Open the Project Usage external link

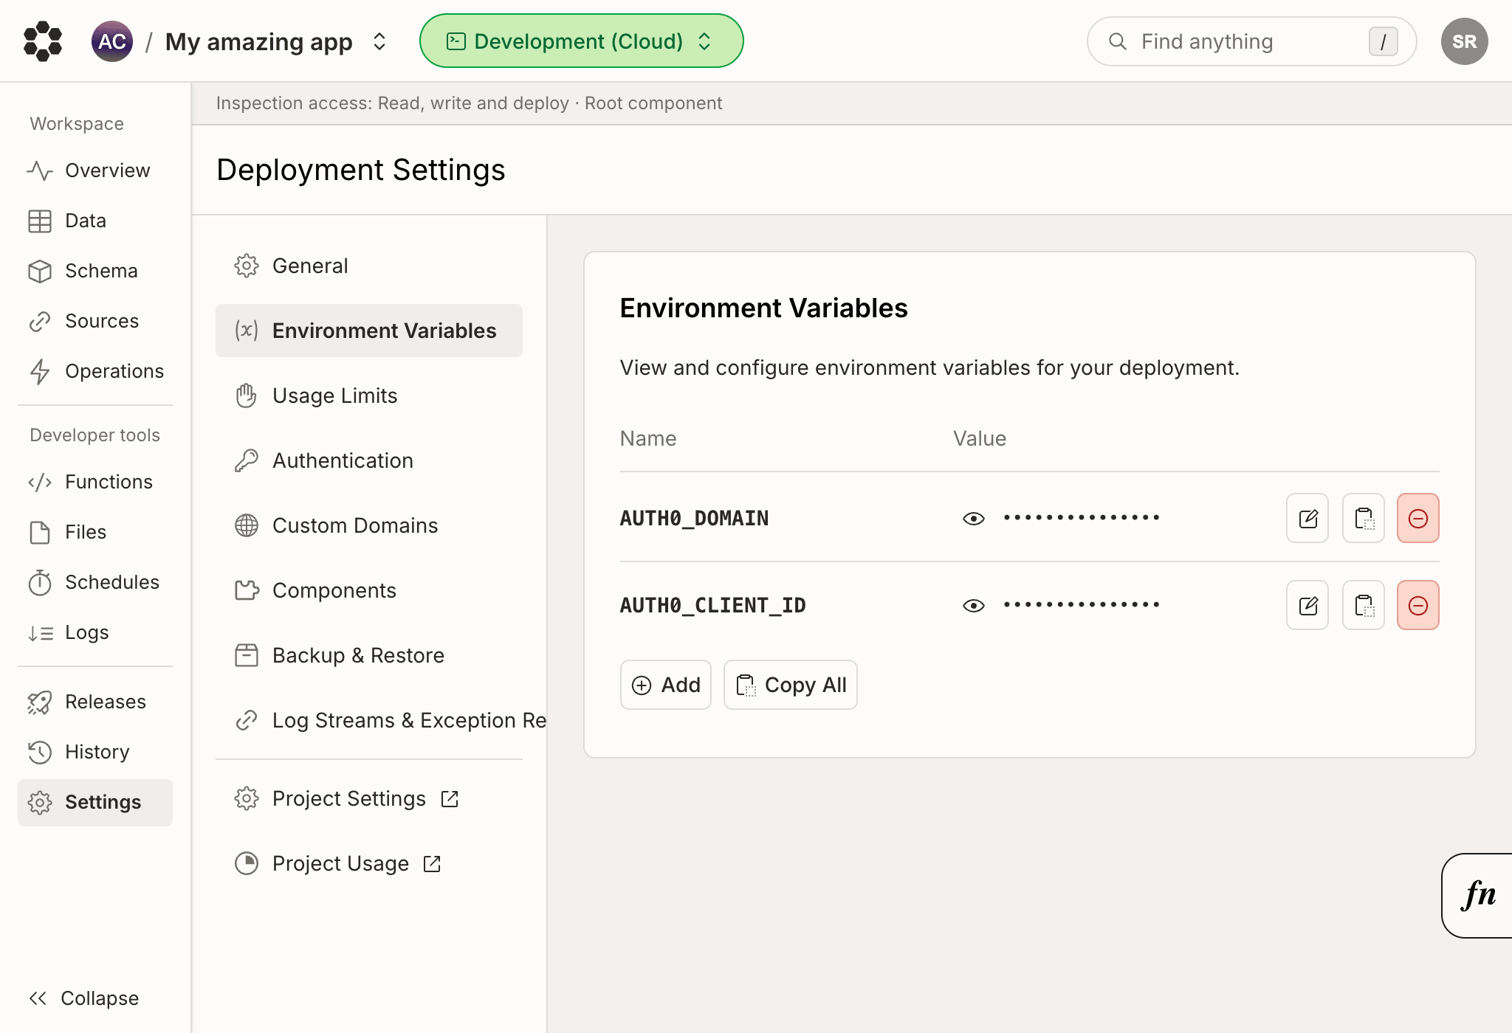[x=369, y=863]
